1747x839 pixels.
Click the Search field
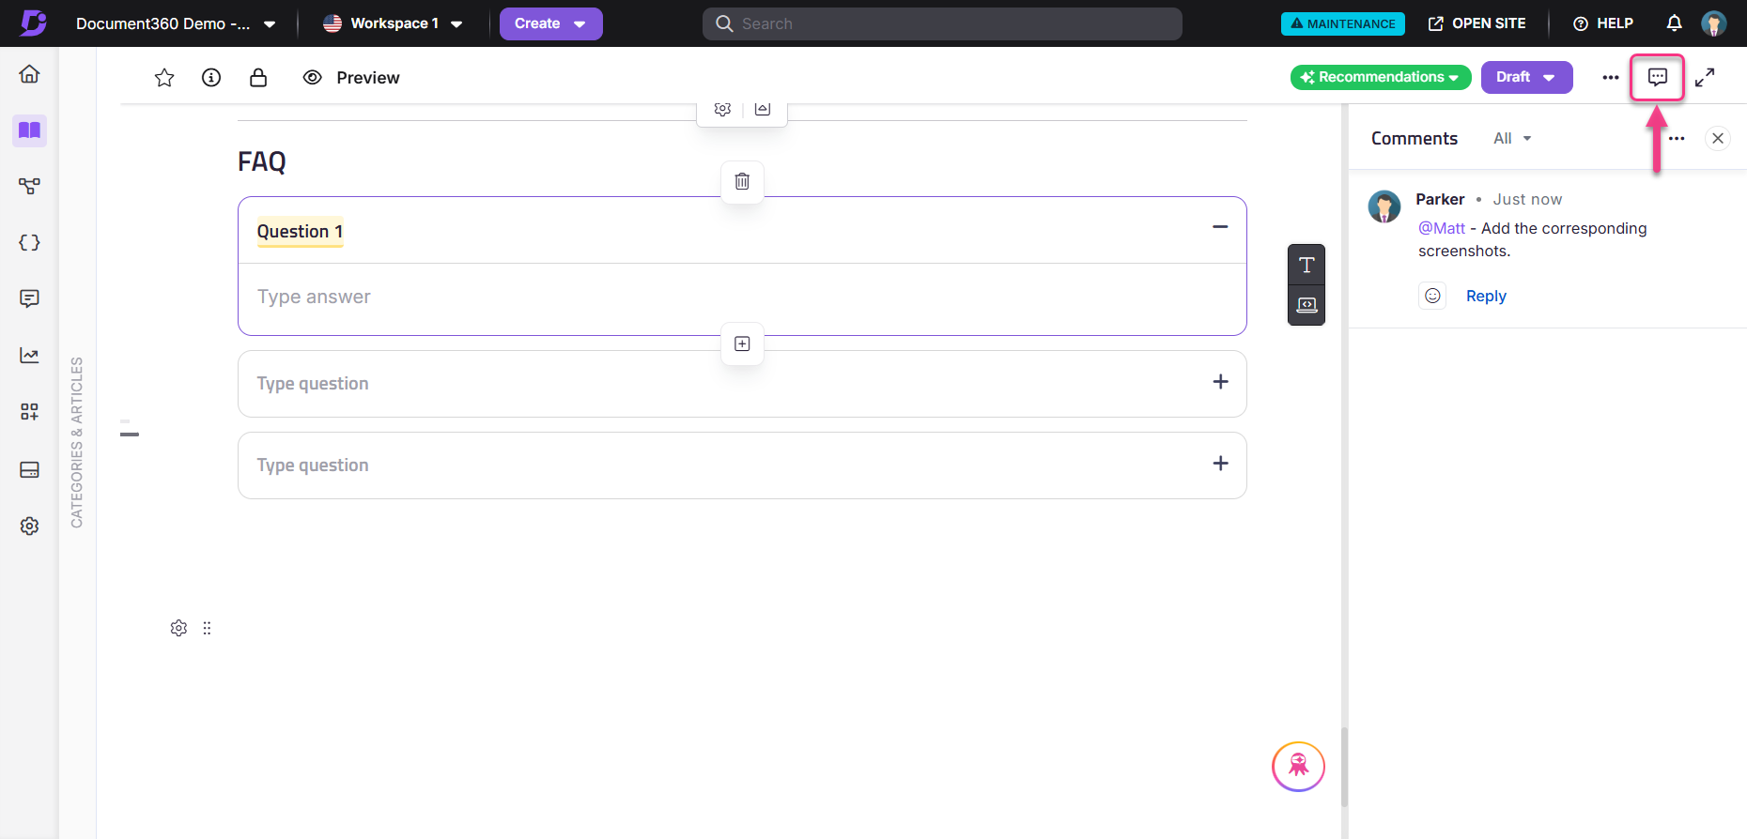(942, 23)
